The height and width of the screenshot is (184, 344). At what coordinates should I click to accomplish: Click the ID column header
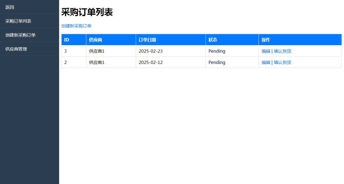pyautogui.click(x=67, y=40)
